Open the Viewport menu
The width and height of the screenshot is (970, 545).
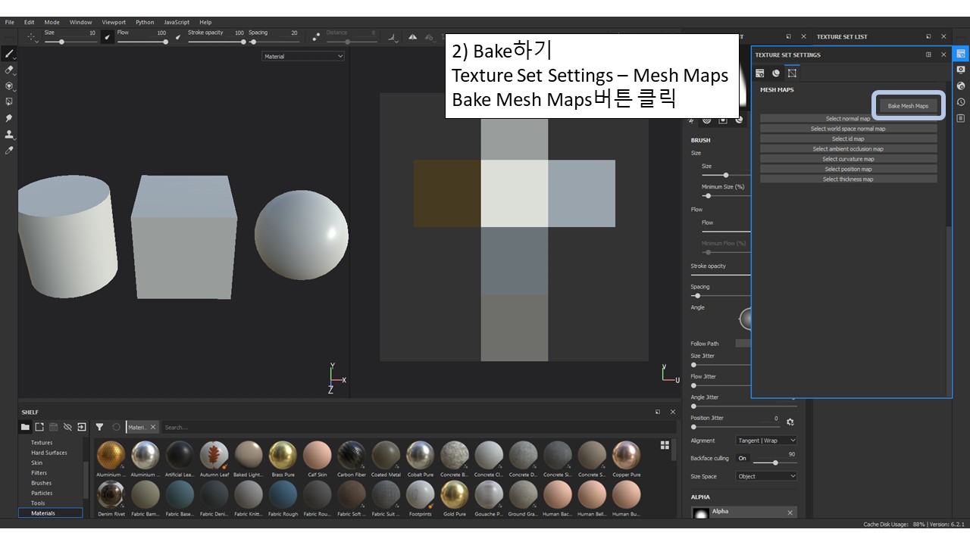pyautogui.click(x=114, y=22)
